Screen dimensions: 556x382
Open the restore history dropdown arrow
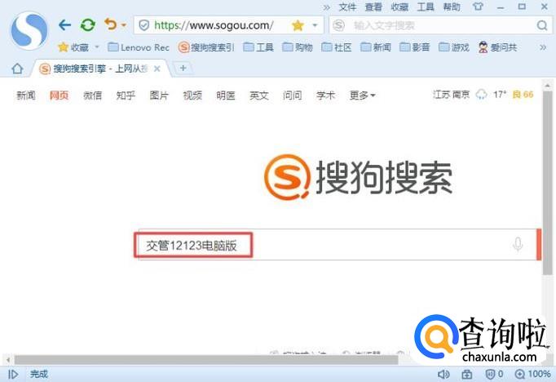[124, 25]
